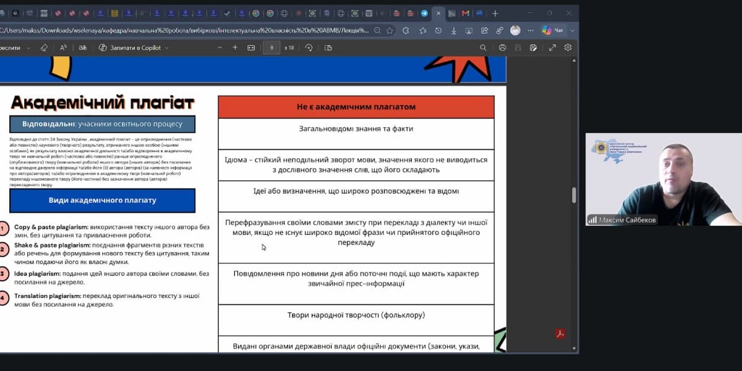The width and height of the screenshot is (742, 371).
Task: Rotate the PDF page
Action: point(309,48)
